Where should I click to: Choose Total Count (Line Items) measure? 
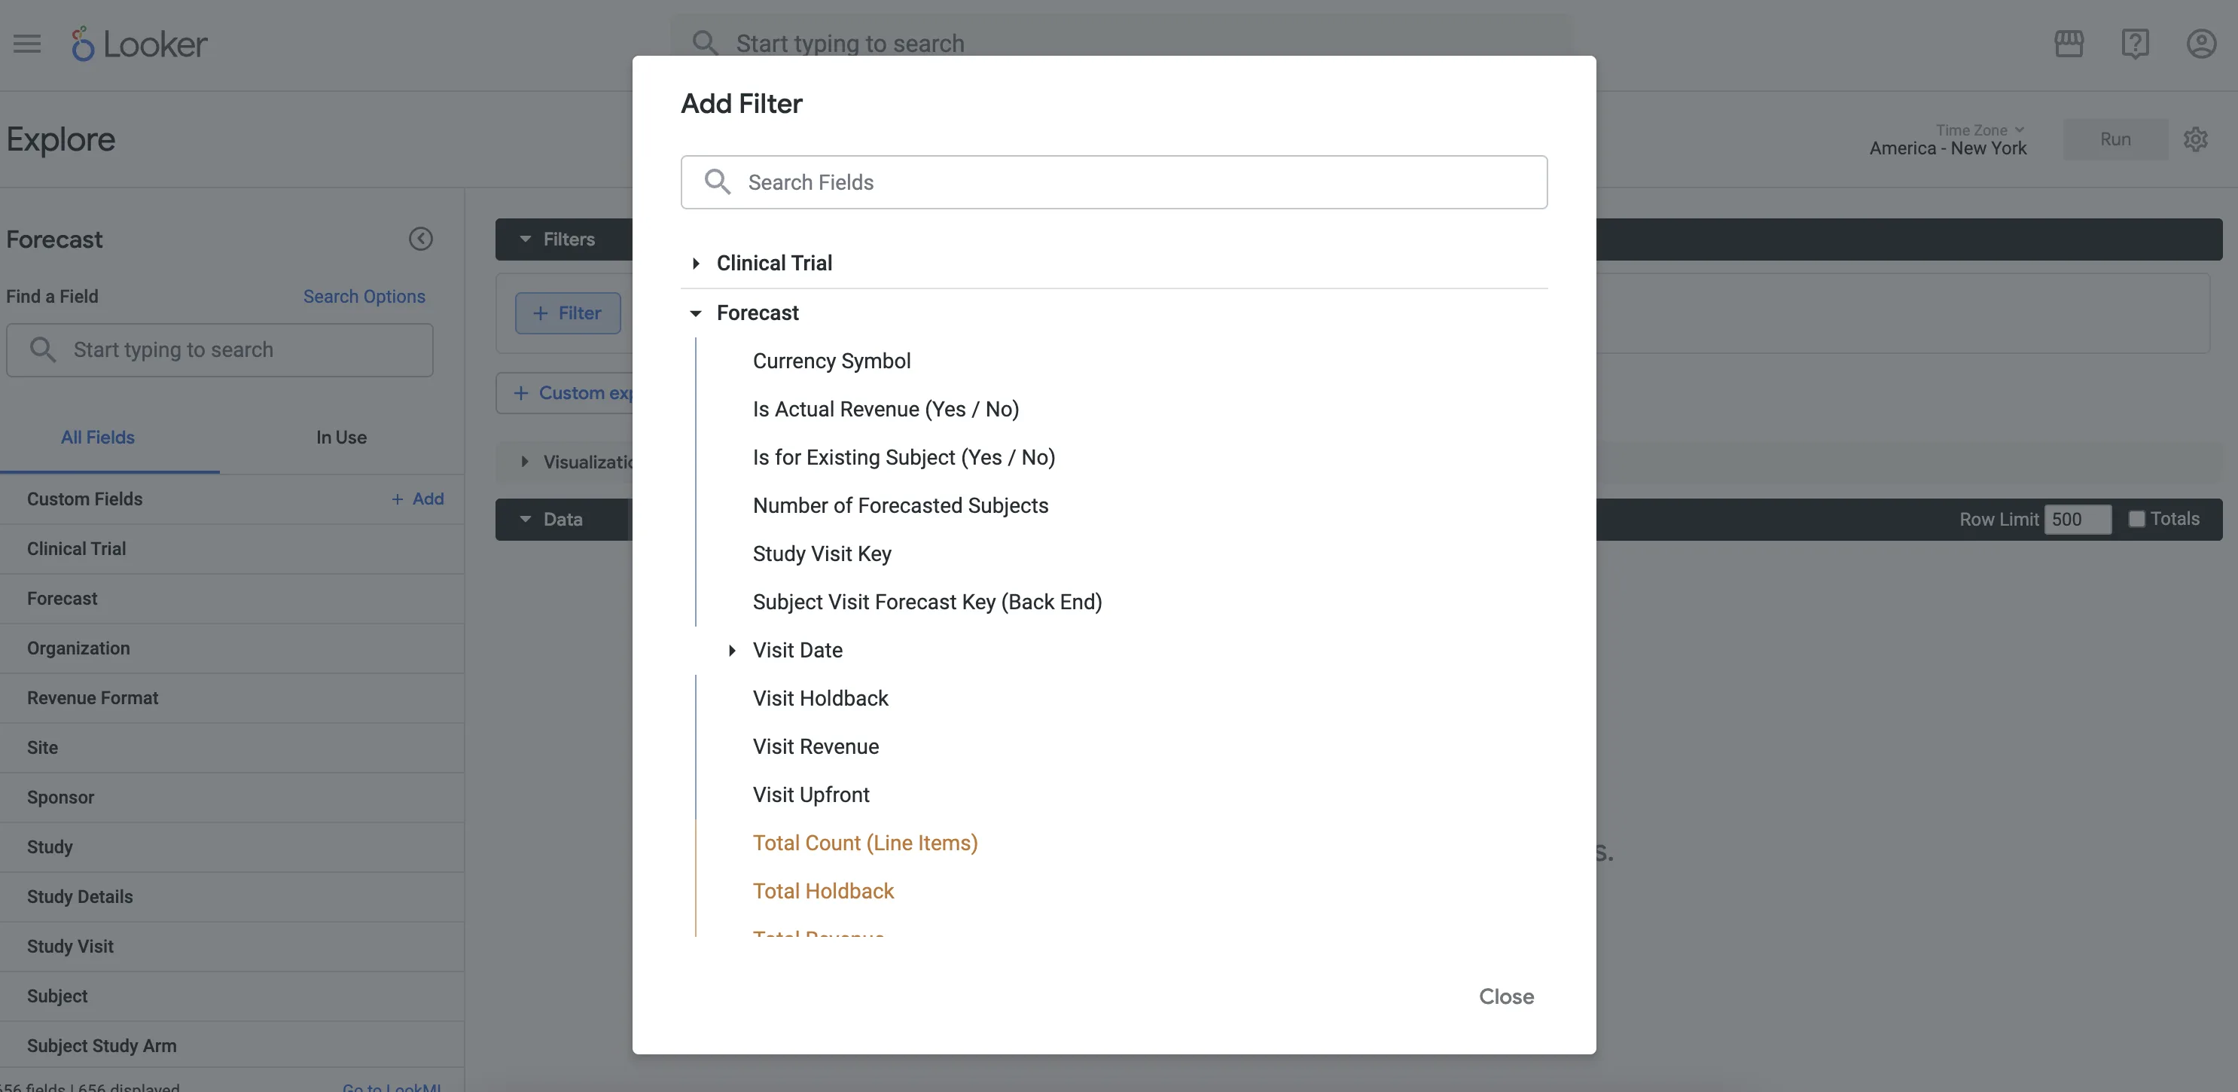[x=864, y=843]
